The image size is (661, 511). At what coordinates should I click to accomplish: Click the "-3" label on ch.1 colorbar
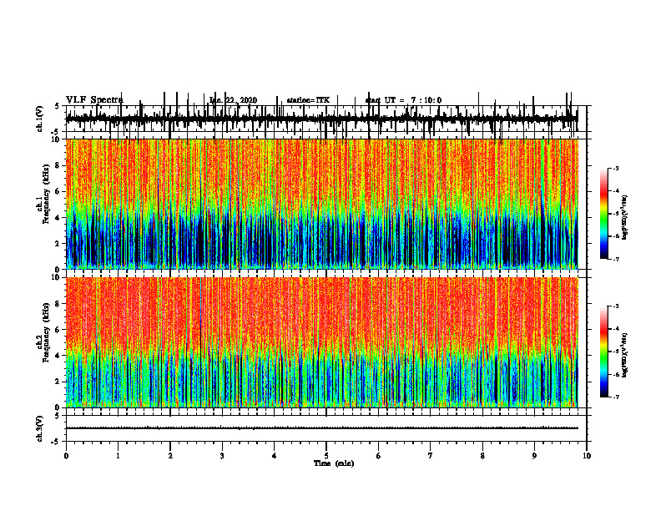pos(616,168)
